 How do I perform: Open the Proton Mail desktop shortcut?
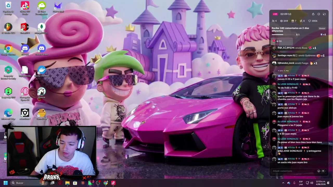[x=58, y=7]
